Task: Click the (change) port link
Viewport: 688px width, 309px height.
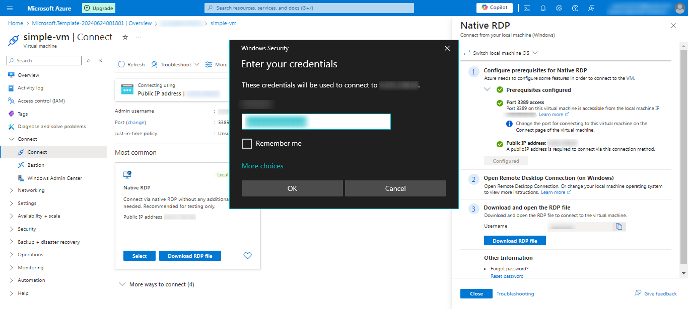Action: tap(136, 123)
